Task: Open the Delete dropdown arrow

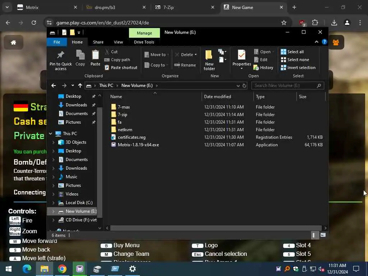Action: tap(195, 55)
